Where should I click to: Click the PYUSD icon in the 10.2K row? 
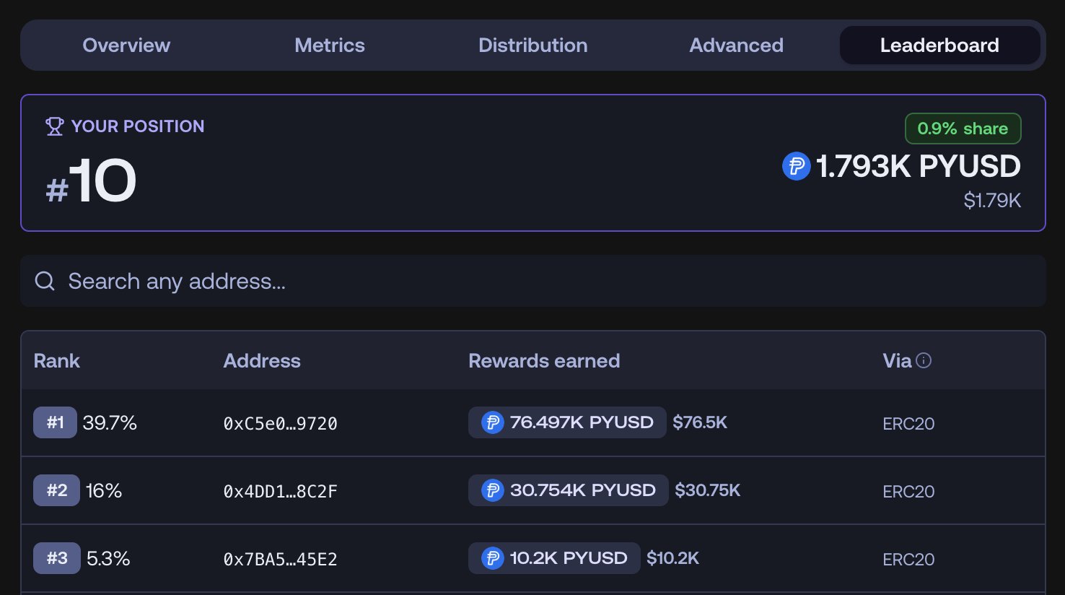point(492,558)
